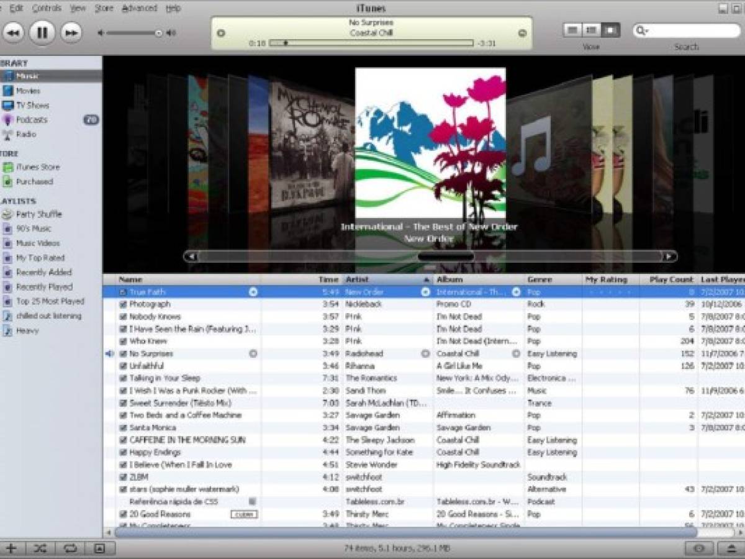Switch to list view button
Screen dimensions: 745x559
tap(572, 30)
